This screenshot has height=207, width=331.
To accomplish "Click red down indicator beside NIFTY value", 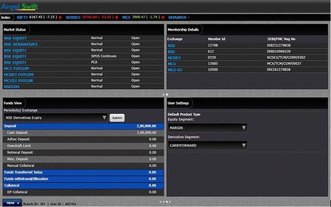I will click(x=60, y=17).
